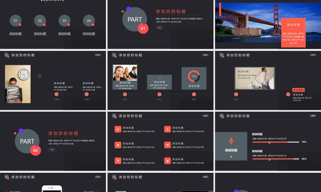Click the header badge icon on slide 10

click(222, 116)
